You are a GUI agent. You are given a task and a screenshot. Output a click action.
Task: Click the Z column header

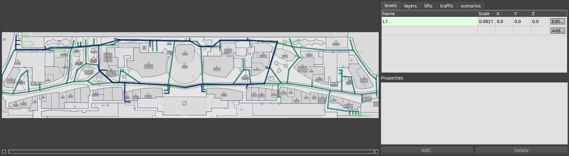[x=540, y=14]
